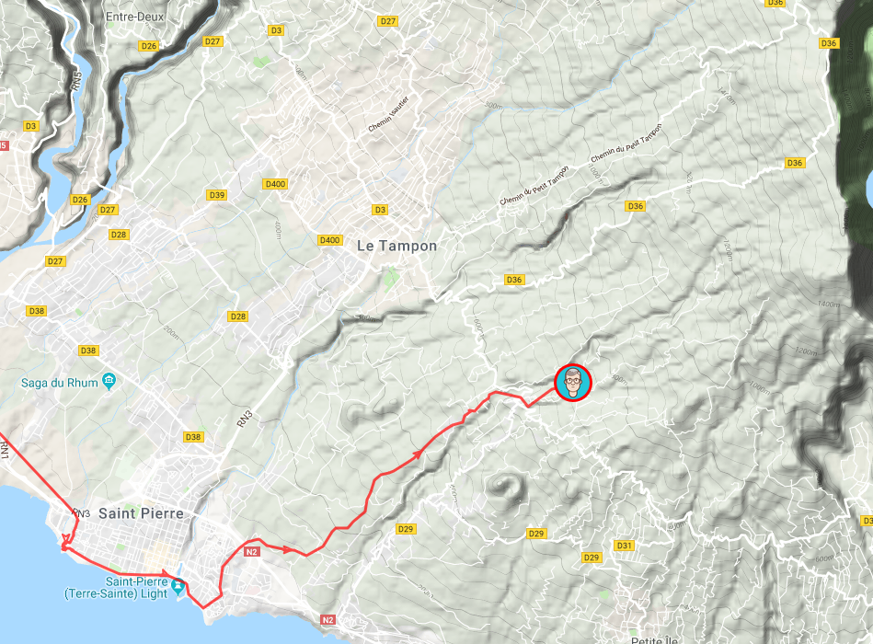Click the Saint Pierre city label
Screen dimensions: 873x644
141,513
